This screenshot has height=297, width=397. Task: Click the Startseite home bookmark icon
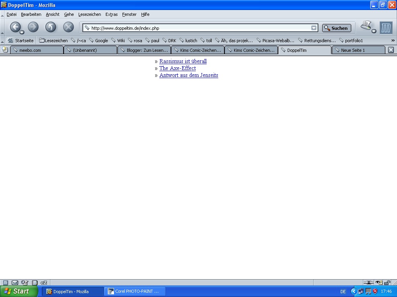10,40
